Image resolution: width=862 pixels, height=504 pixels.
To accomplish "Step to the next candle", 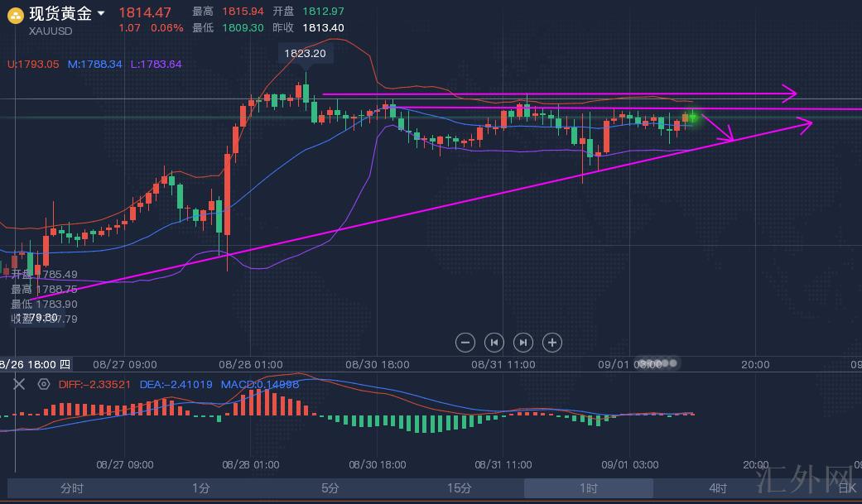I will point(523,342).
